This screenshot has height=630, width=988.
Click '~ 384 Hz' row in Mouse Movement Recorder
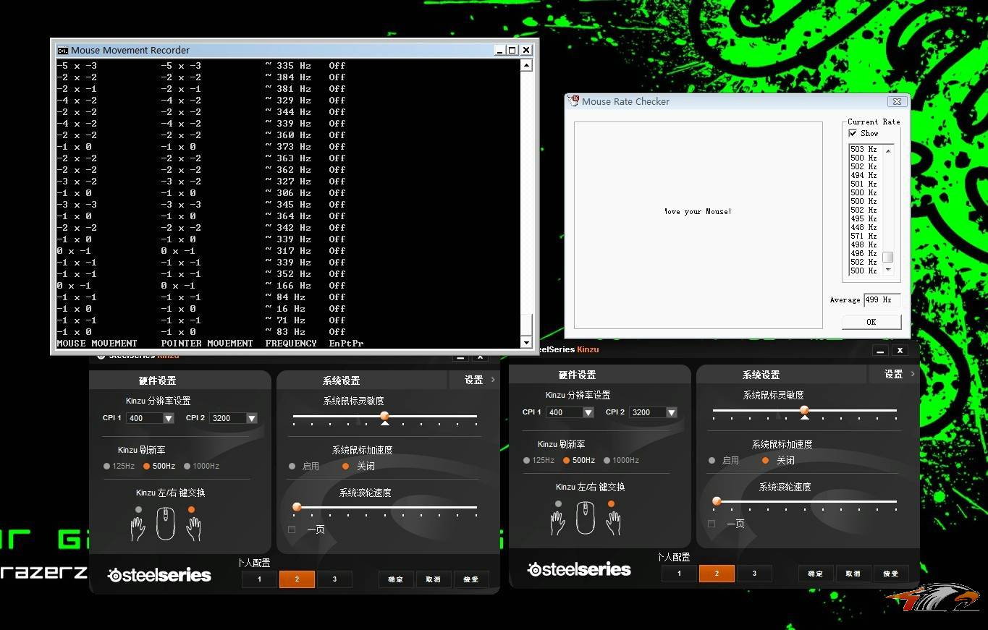point(288,77)
